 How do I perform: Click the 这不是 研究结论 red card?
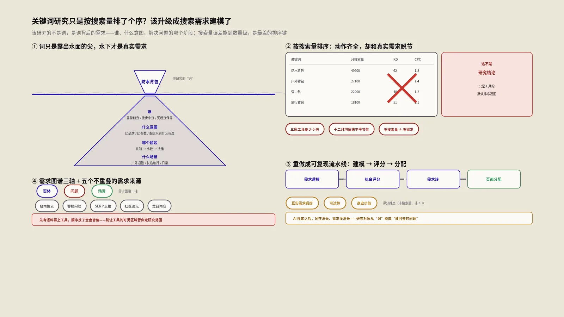point(487,85)
